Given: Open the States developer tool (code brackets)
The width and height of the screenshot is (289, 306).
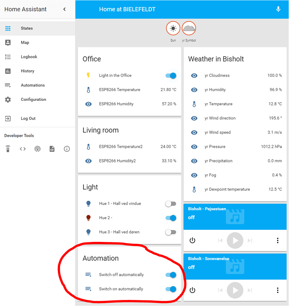Looking at the screenshot, I should coord(22,149).
